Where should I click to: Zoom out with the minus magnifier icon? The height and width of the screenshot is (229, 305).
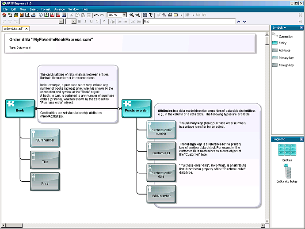pyautogui.click(x=137, y=15)
